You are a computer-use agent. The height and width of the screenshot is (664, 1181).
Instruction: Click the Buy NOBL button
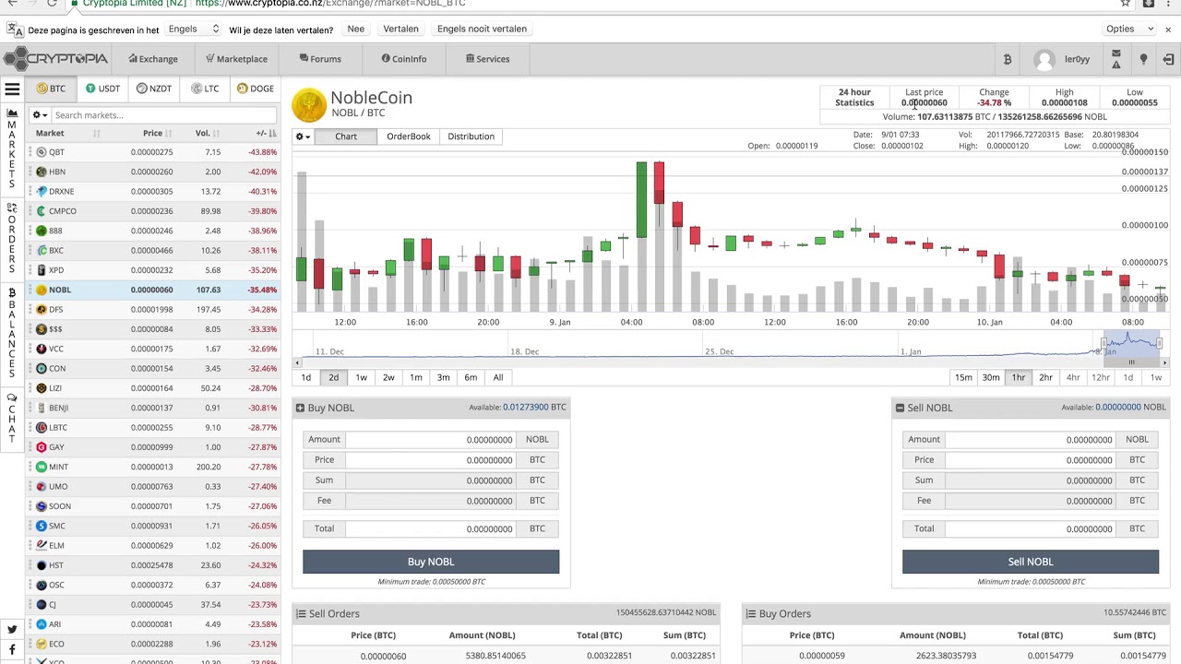click(x=431, y=562)
